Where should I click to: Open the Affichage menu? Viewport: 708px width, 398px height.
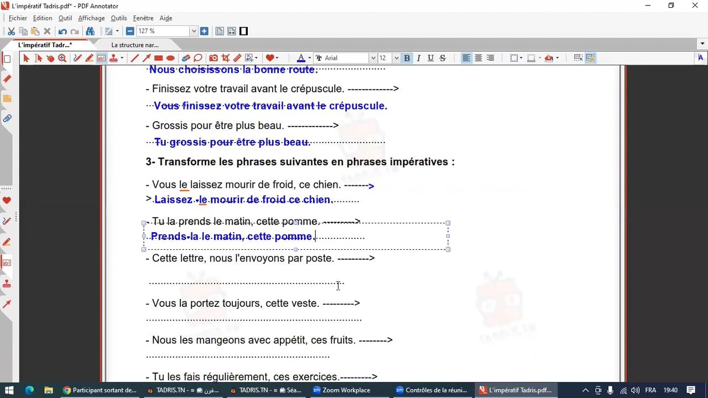coord(91,18)
